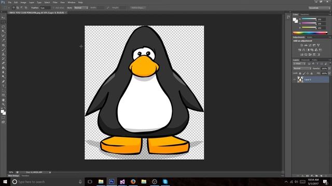The width and height of the screenshot is (332, 186).
Task: Open the layer blend mode Normal dropdown
Action: click(302, 68)
